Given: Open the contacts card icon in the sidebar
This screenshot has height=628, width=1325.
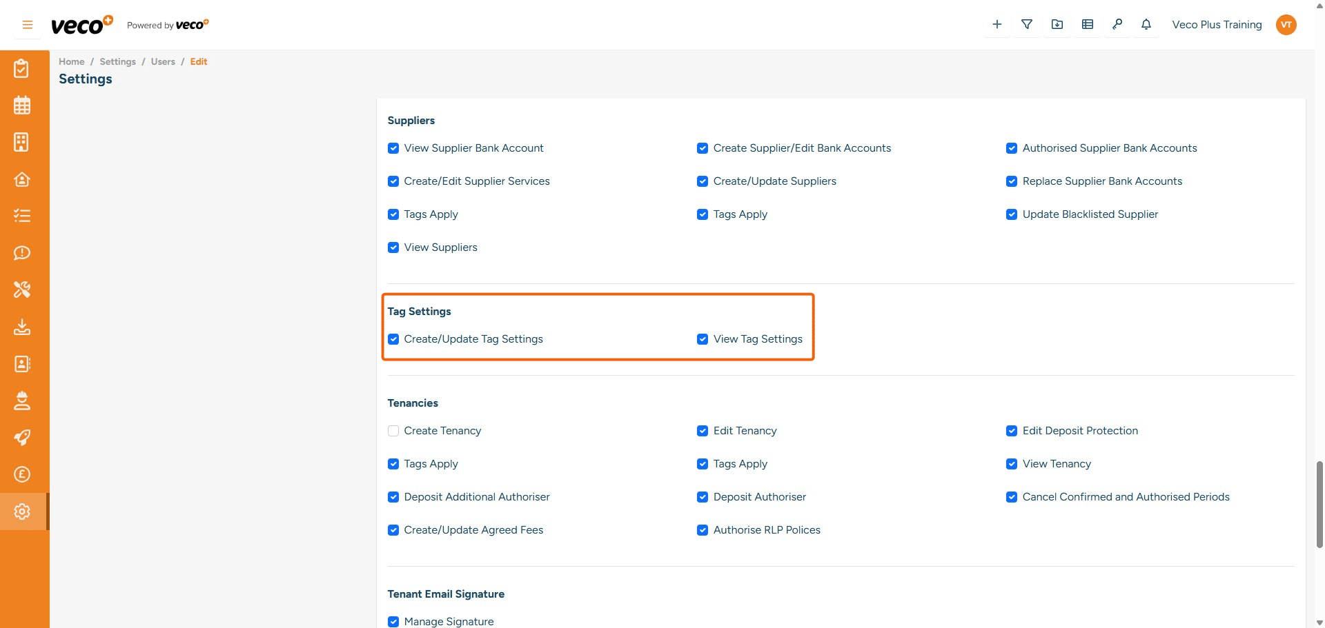Looking at the screenshot, I should click(x=22, y=364).
